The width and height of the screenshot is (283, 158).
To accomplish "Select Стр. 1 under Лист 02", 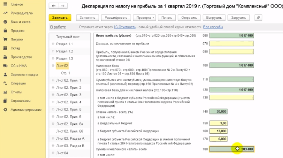I will (x=66, y=73).
